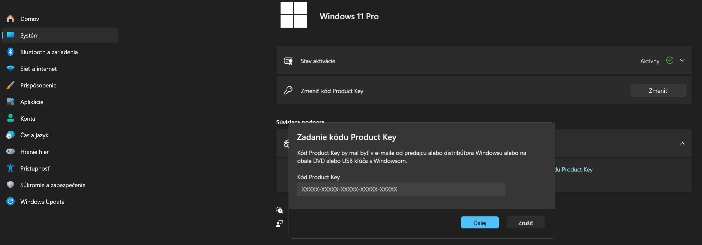702x245 pixels.
Task: Click the Prístupnosť accessibility icon
Action: 10,168
